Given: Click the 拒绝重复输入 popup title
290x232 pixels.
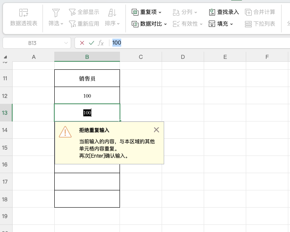Looking at the screenshot, I should [x=94, y=130].
